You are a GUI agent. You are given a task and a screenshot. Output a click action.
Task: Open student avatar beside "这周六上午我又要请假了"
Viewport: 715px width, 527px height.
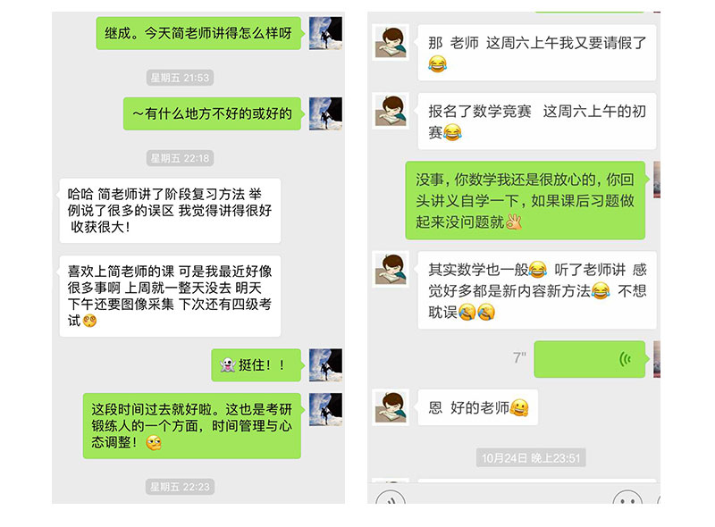tap(391, 42)
